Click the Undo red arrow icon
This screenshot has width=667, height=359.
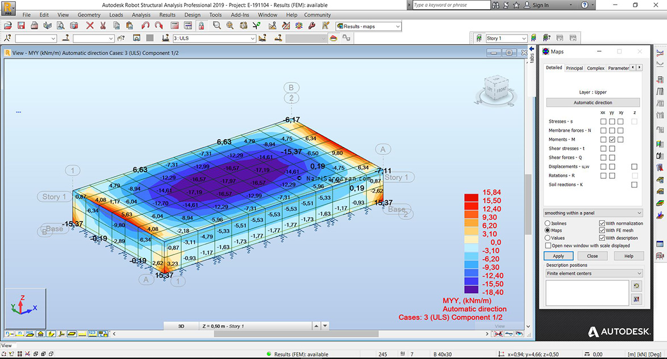(145, 26)
